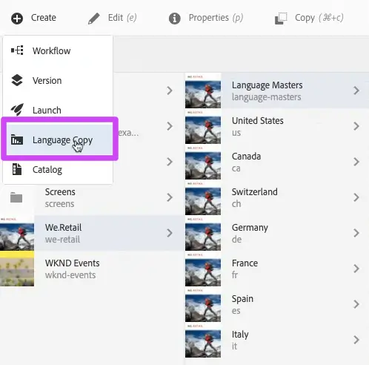This screenshot has width=369, height=365.
Task: Click the "Italy" title text
Action: 240,335
